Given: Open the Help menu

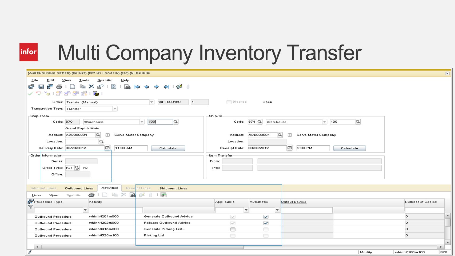Looking at the screenshot, I should (125, 80).
